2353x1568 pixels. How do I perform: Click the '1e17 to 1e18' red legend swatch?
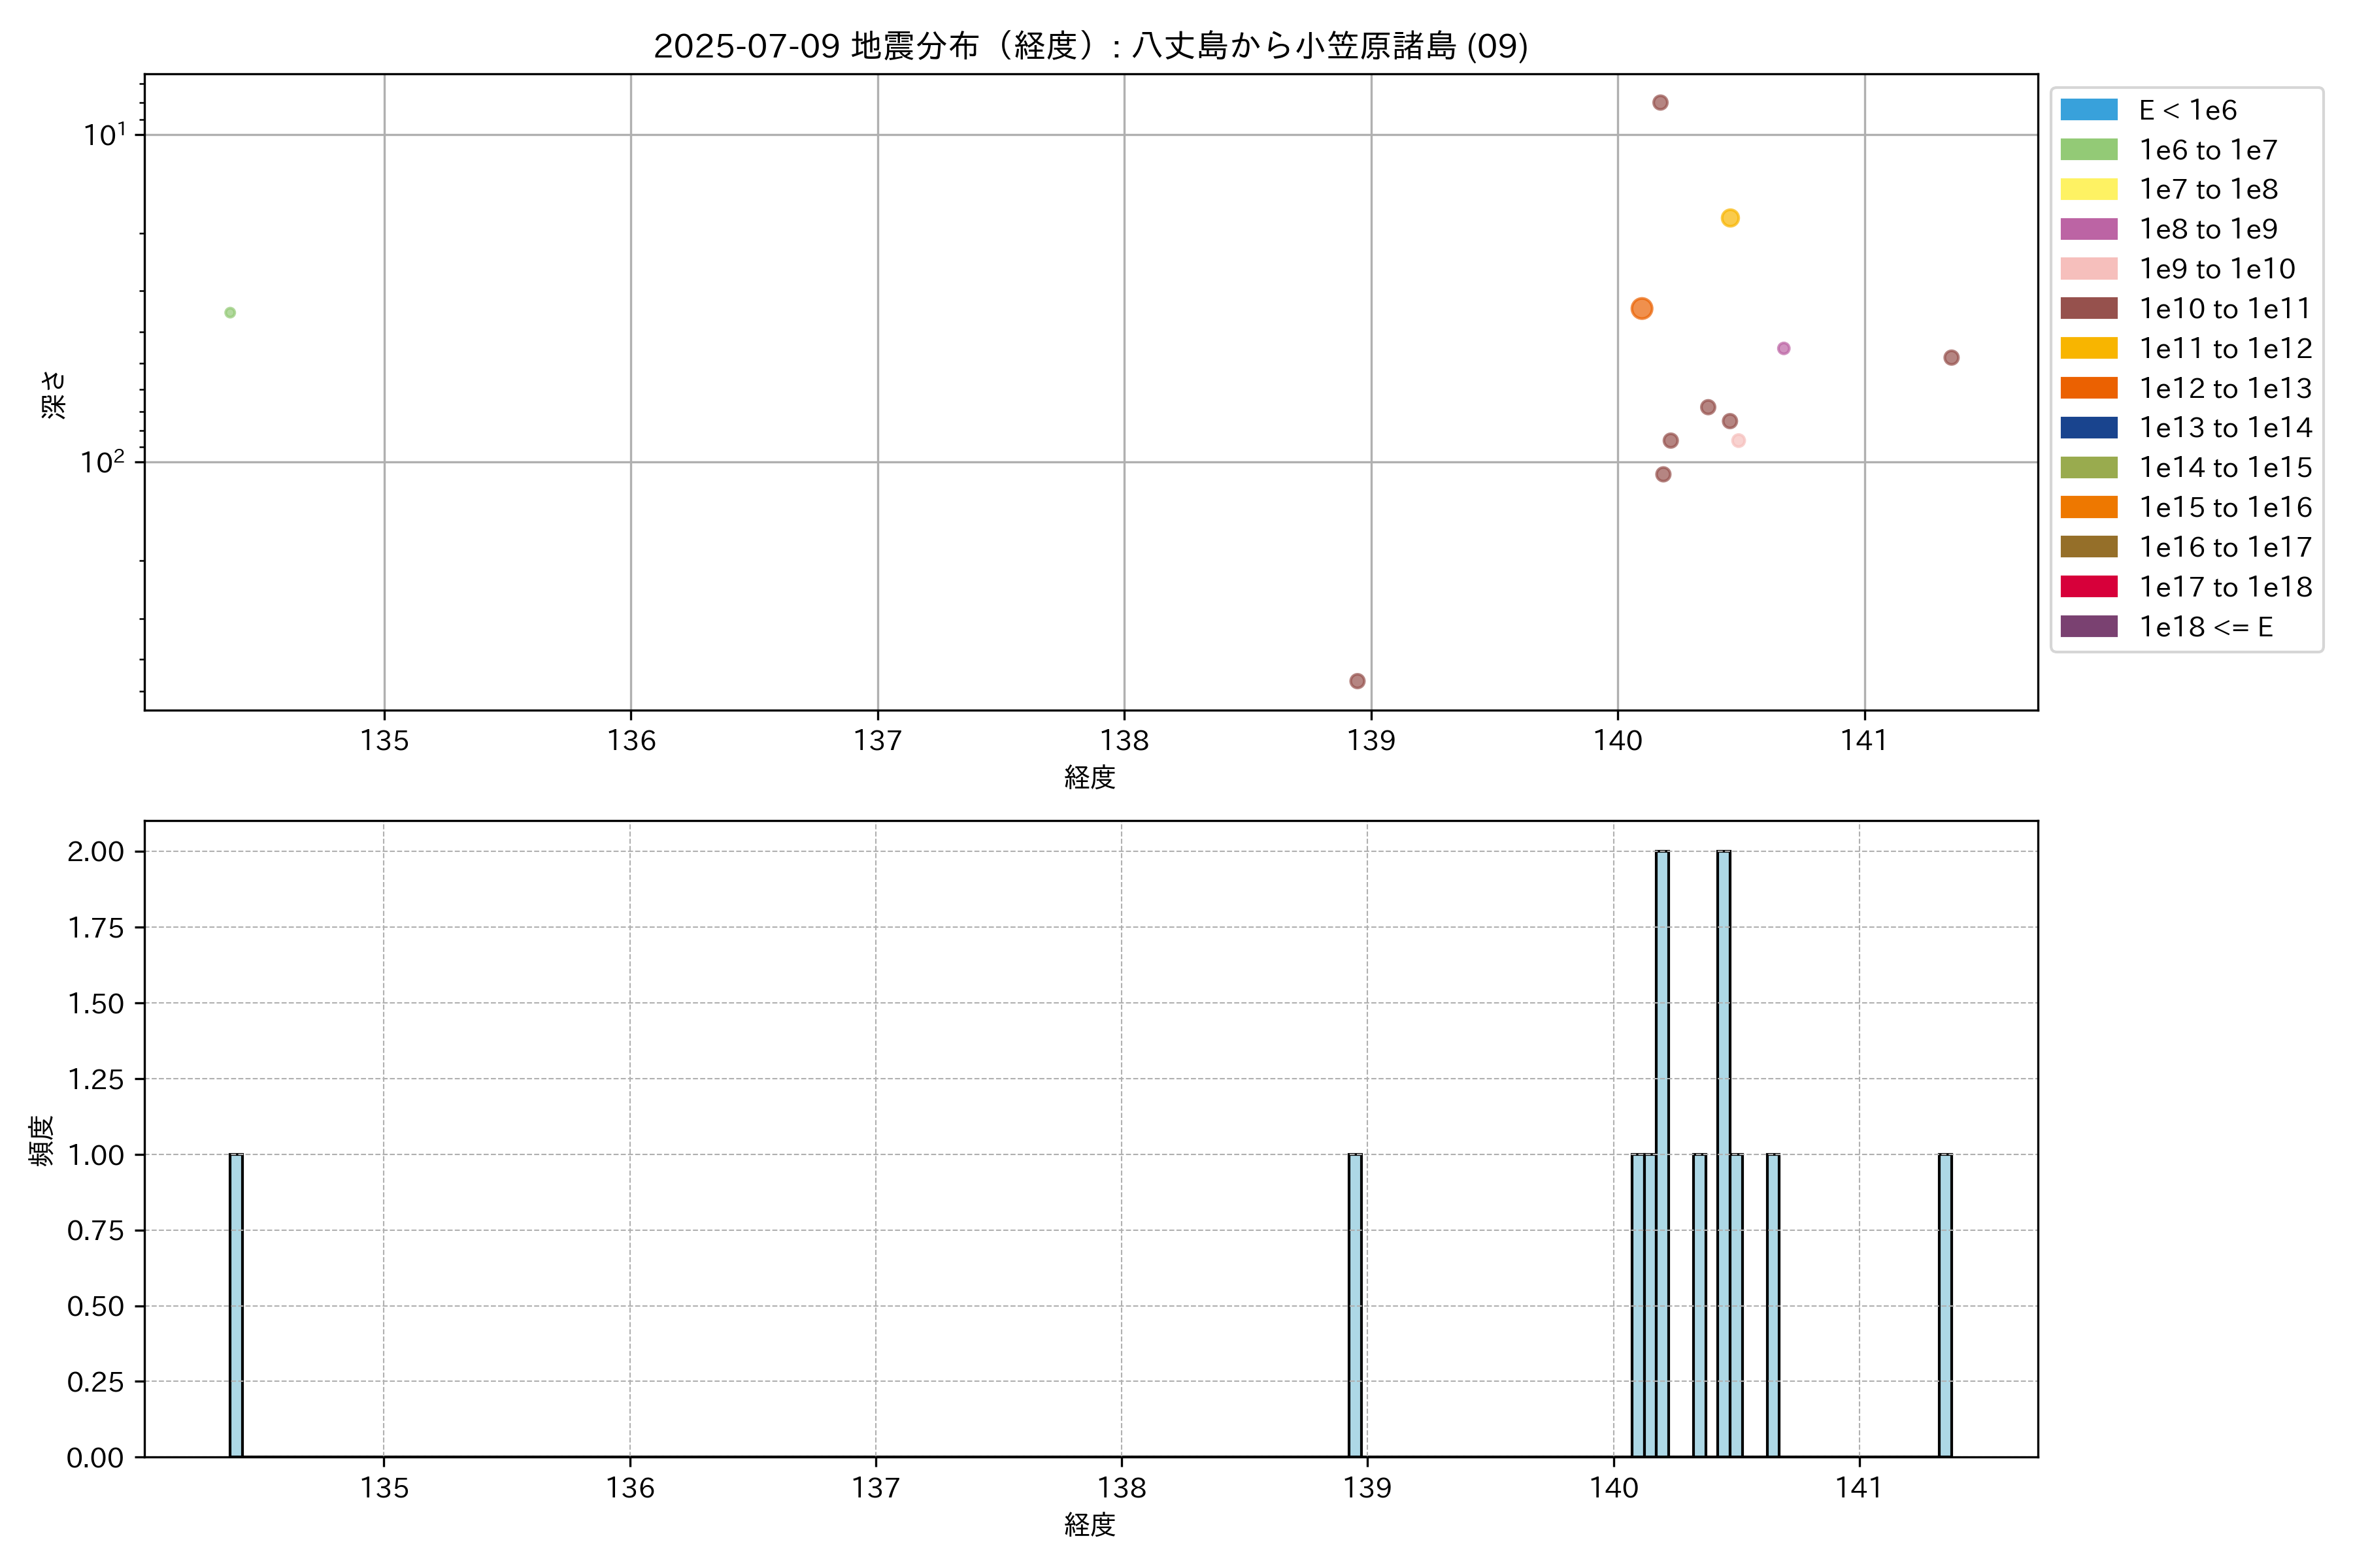2088,587
